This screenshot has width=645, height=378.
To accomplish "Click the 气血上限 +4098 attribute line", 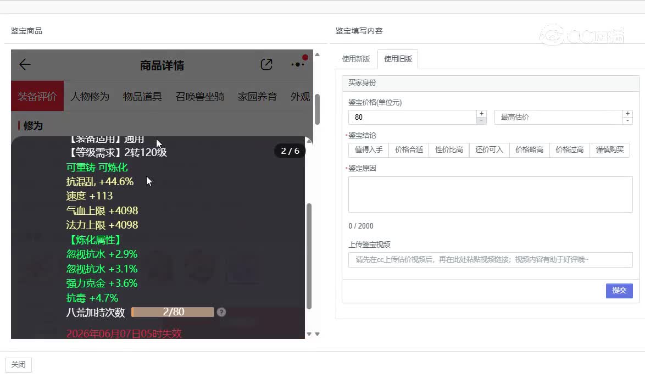I will pyautogui.click(x=102, y=210).
